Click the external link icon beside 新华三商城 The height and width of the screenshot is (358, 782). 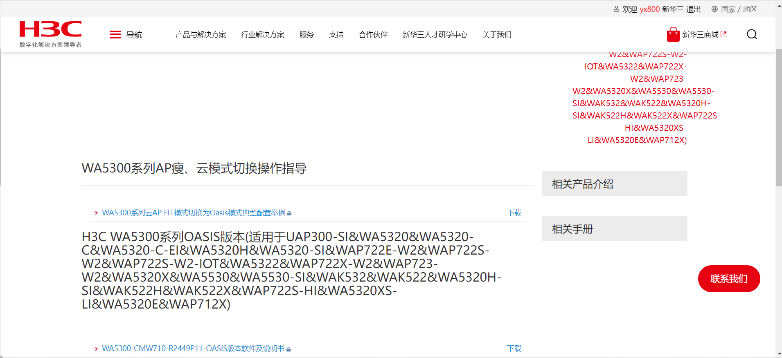point(723,35)
